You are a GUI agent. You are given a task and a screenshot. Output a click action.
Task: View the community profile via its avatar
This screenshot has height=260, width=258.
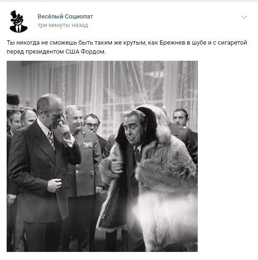pos(18,21)
